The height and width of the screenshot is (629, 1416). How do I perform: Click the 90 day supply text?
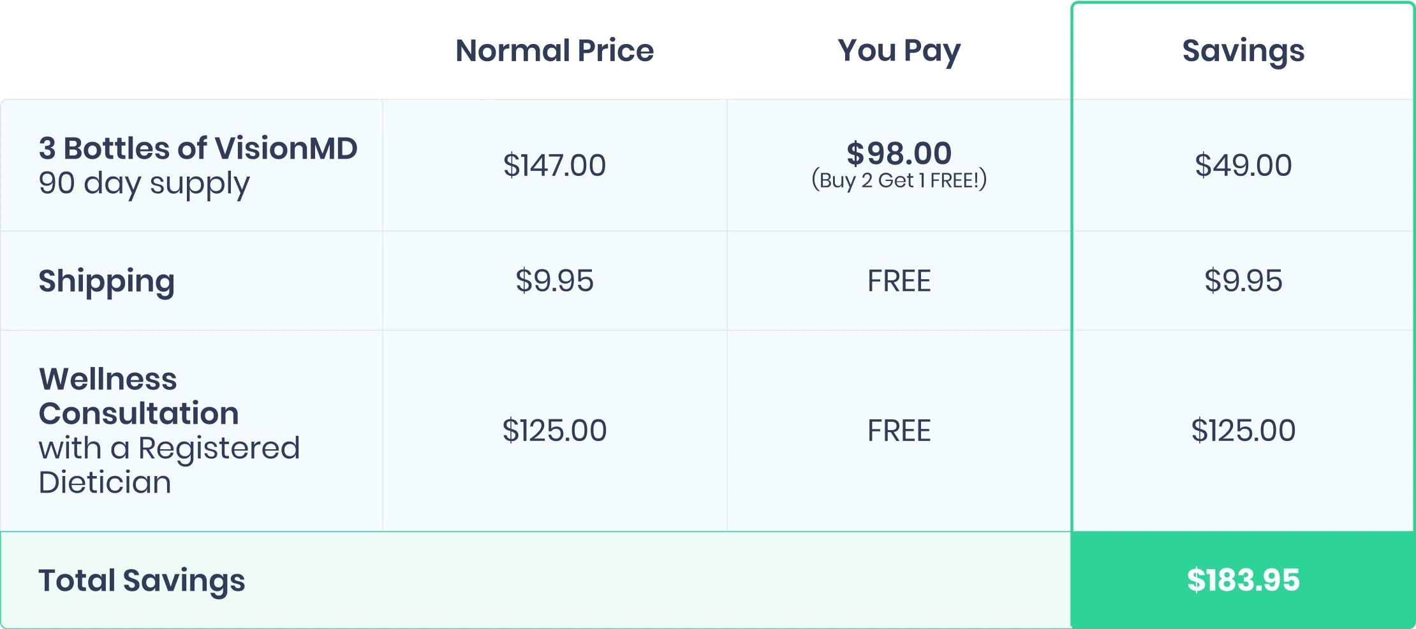coord(144,184)
